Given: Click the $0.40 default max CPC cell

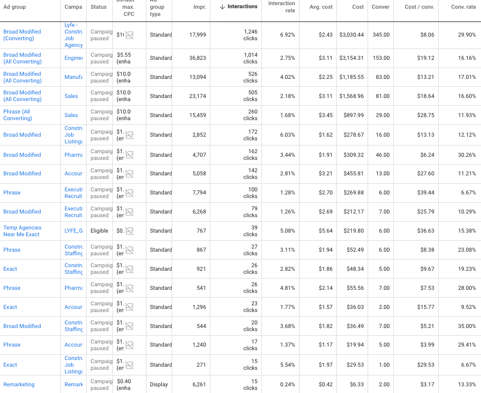Looking at the screenshot, I should (124, 385).
